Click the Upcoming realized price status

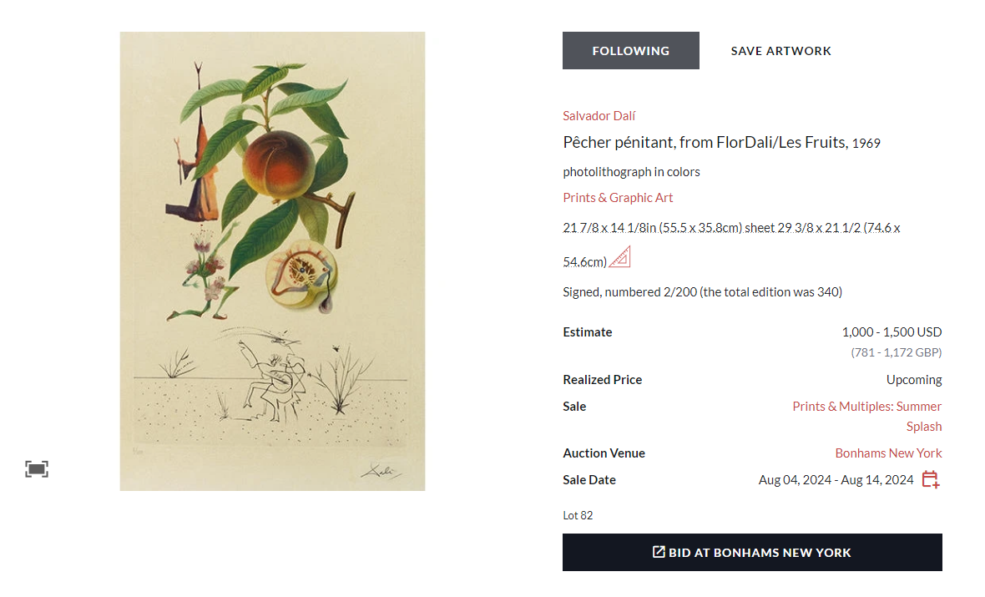click(914, 380)
